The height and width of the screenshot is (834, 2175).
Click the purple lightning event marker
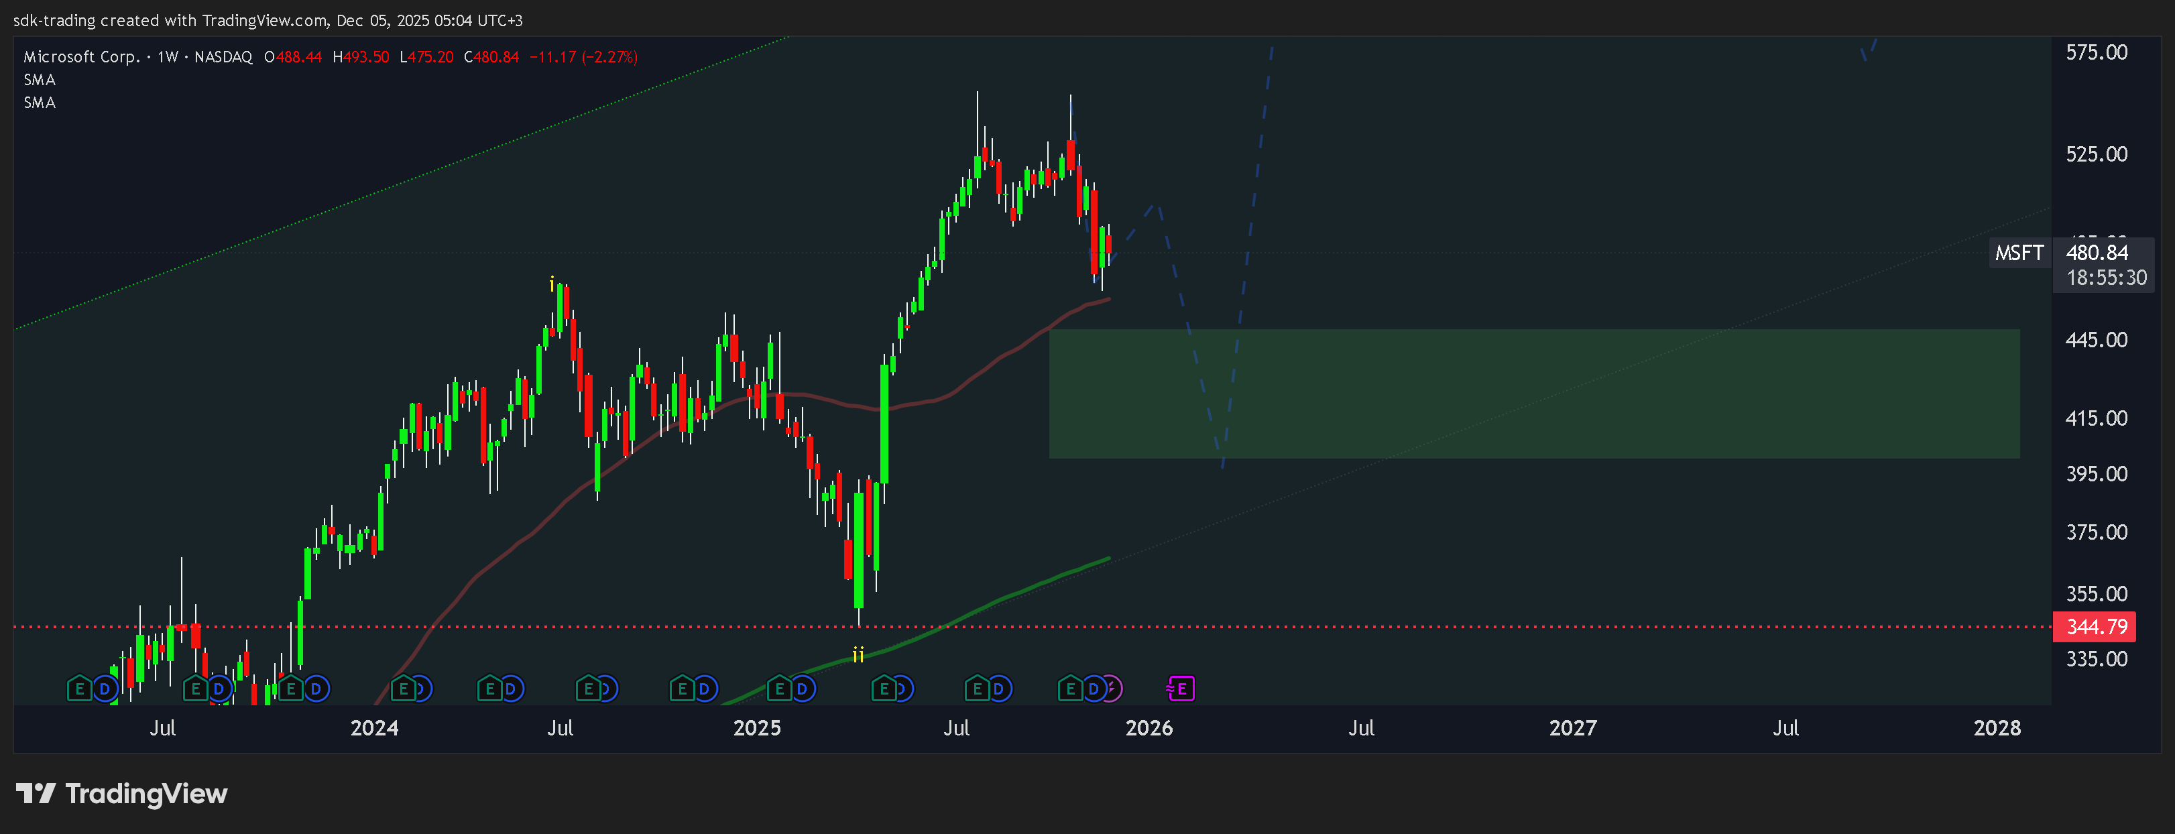pos(1113,689)
